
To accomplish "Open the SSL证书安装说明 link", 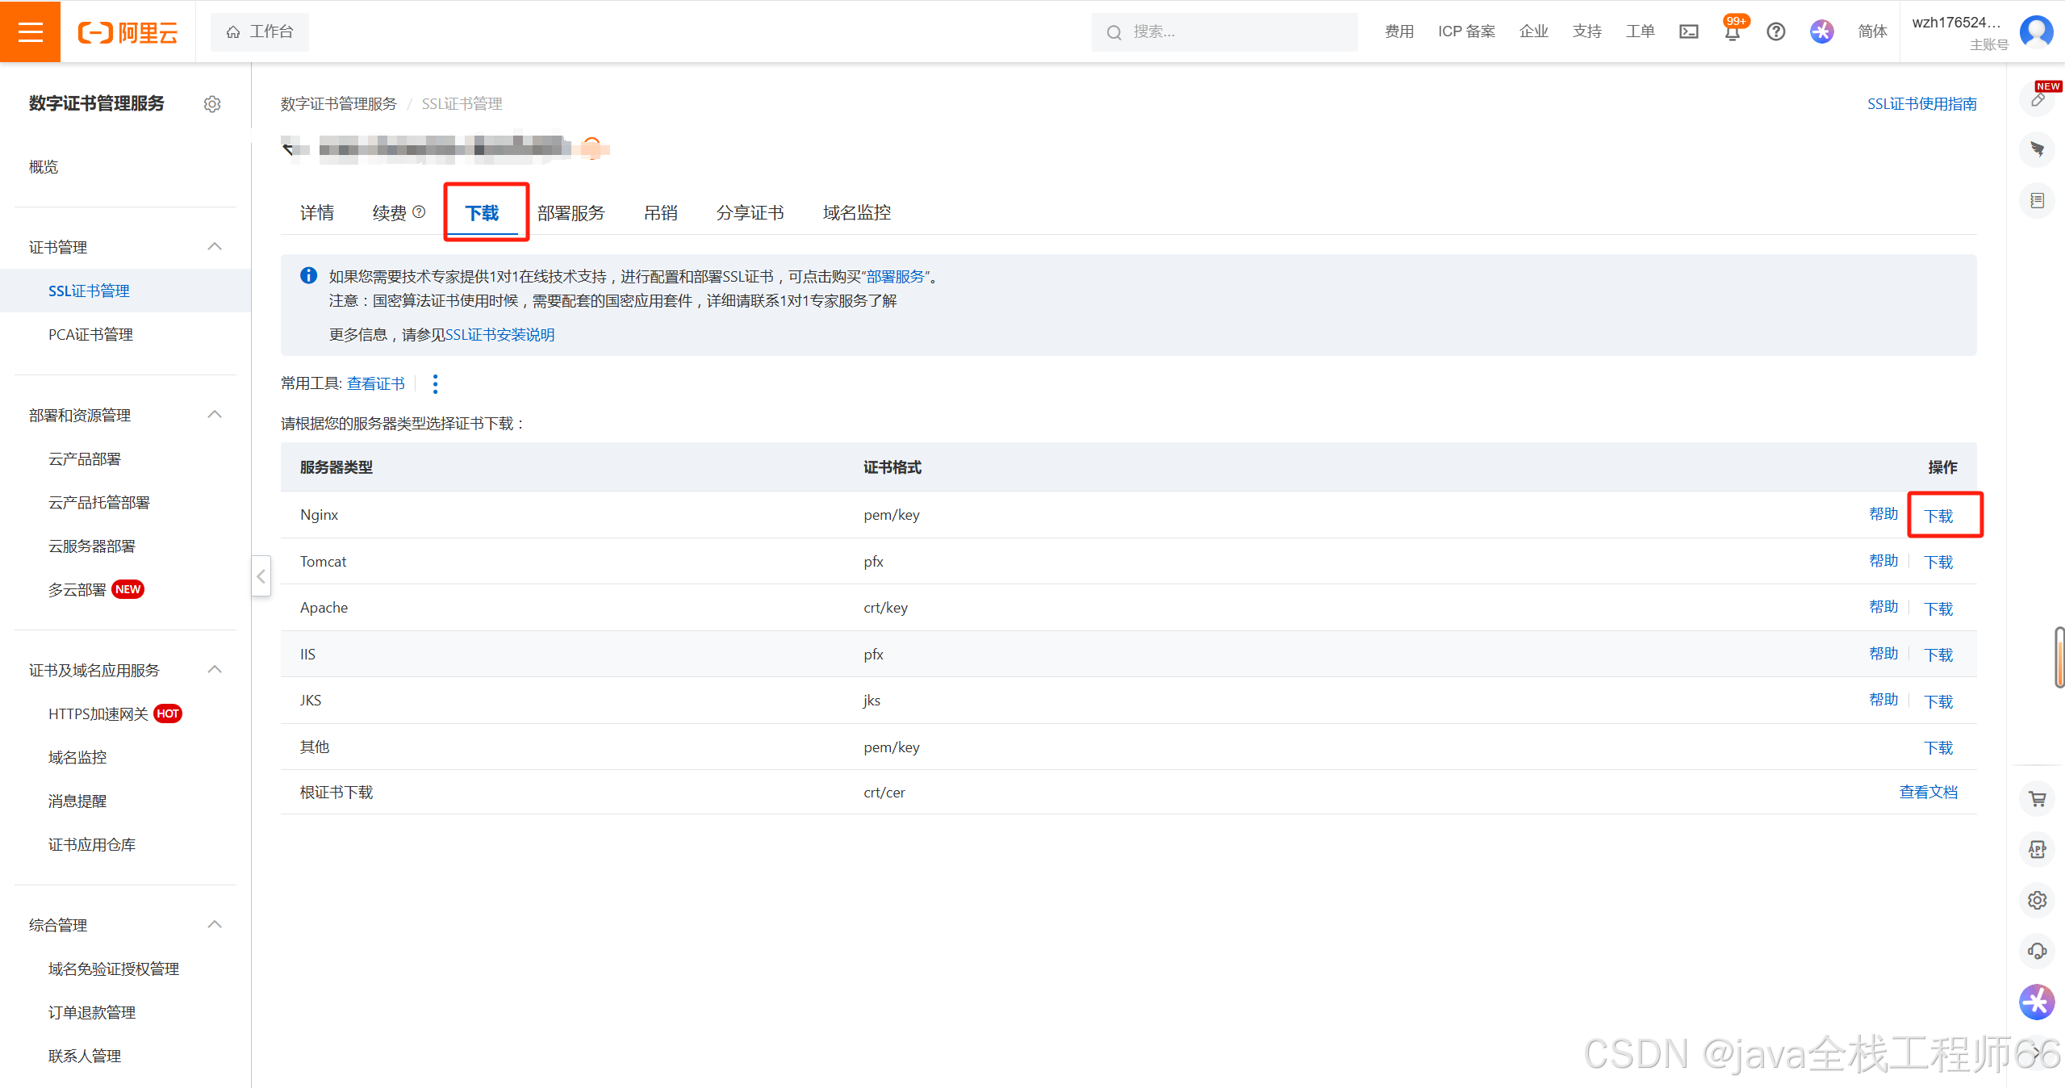I will [500, 334].
